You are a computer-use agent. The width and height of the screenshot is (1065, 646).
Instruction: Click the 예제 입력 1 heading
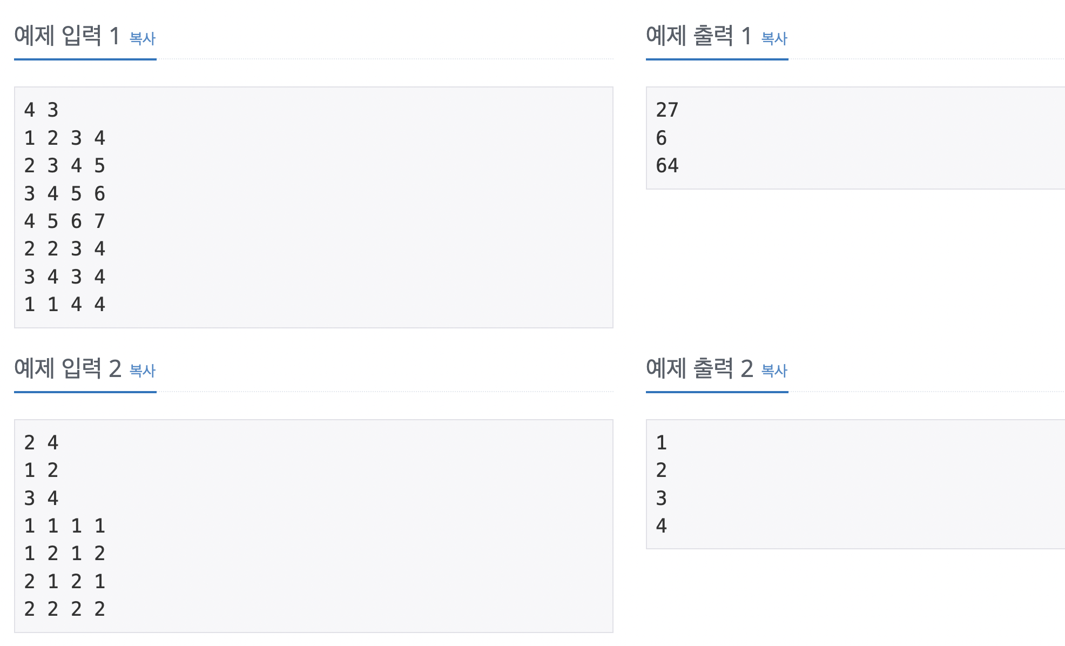tap(67, 36)
